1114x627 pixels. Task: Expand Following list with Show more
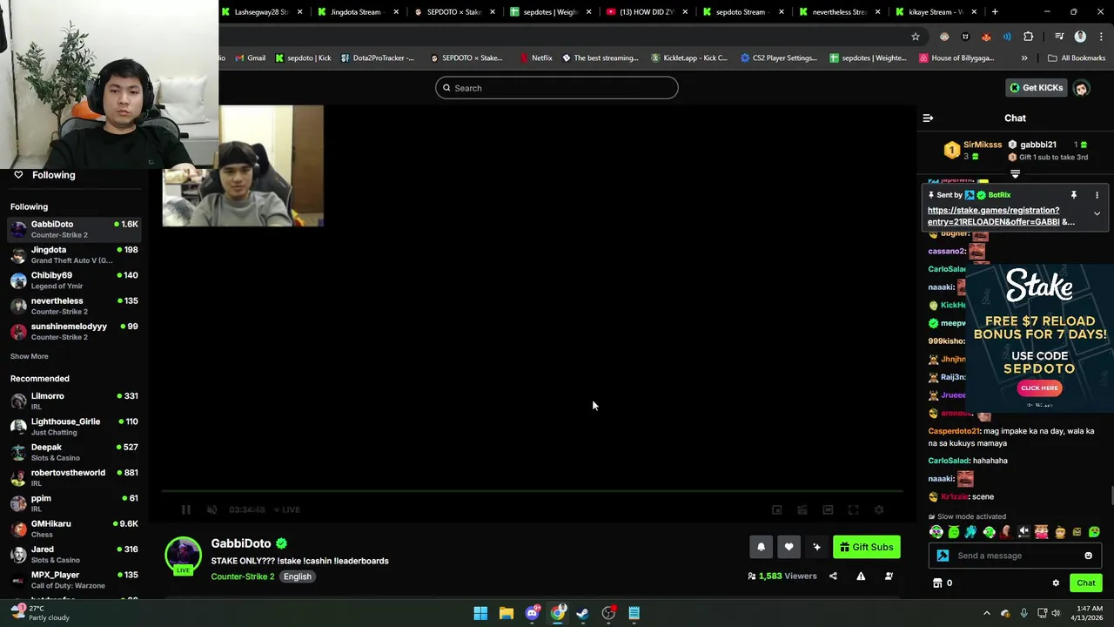[30, 356]
